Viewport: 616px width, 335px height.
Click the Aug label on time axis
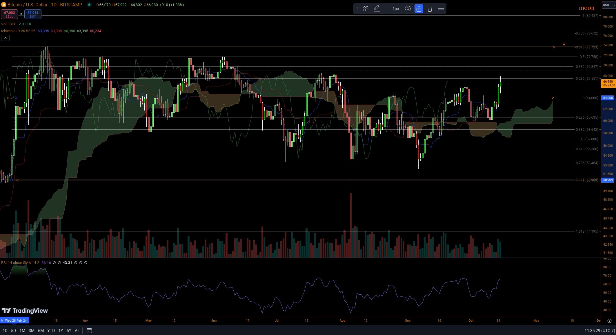[342, 320]
